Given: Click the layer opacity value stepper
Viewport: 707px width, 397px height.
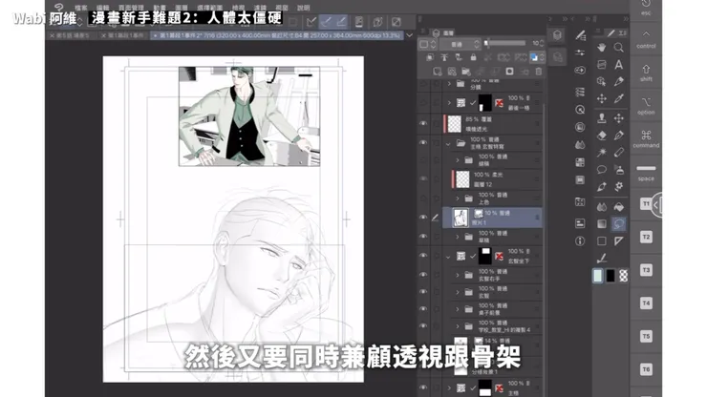Looking at the screenshot, I should click(542, 43).
